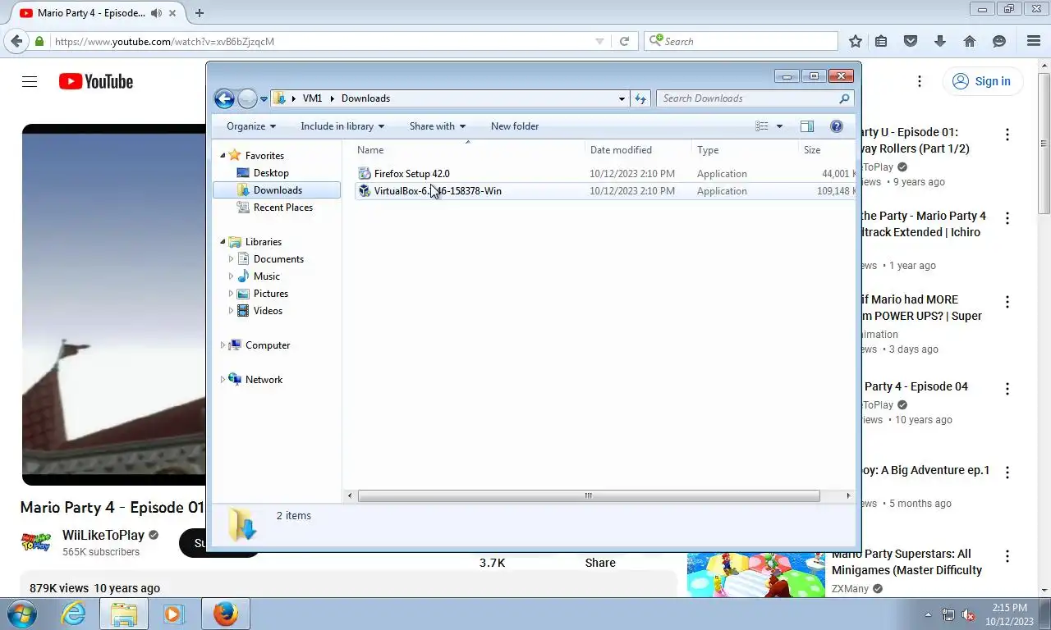Click the Share button under video

600,563
